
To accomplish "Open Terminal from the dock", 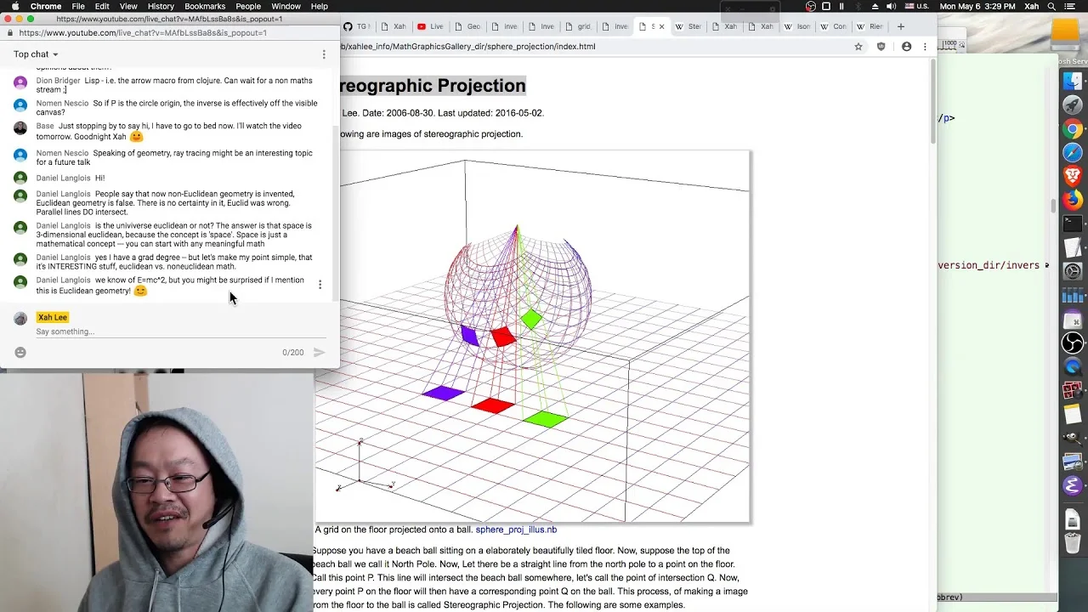I will (1073, 224).
